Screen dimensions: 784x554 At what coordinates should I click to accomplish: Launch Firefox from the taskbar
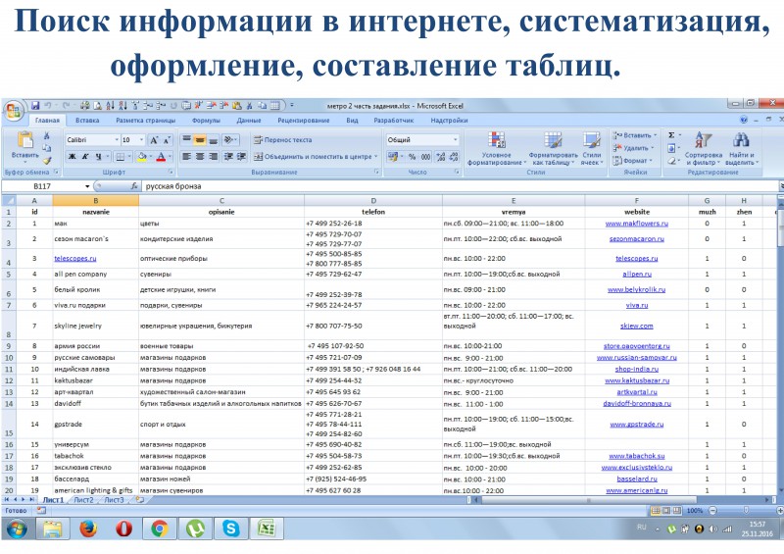88,529
